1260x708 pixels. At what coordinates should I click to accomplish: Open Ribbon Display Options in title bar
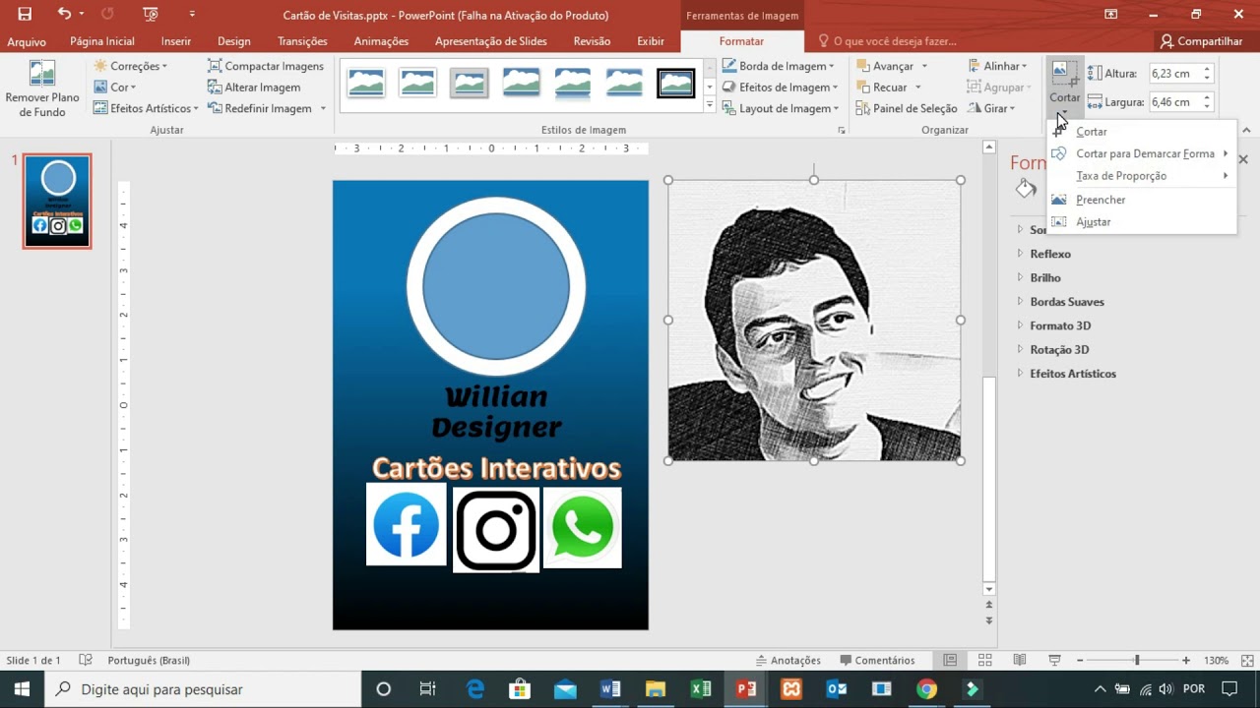click(x=1110, y=15)
